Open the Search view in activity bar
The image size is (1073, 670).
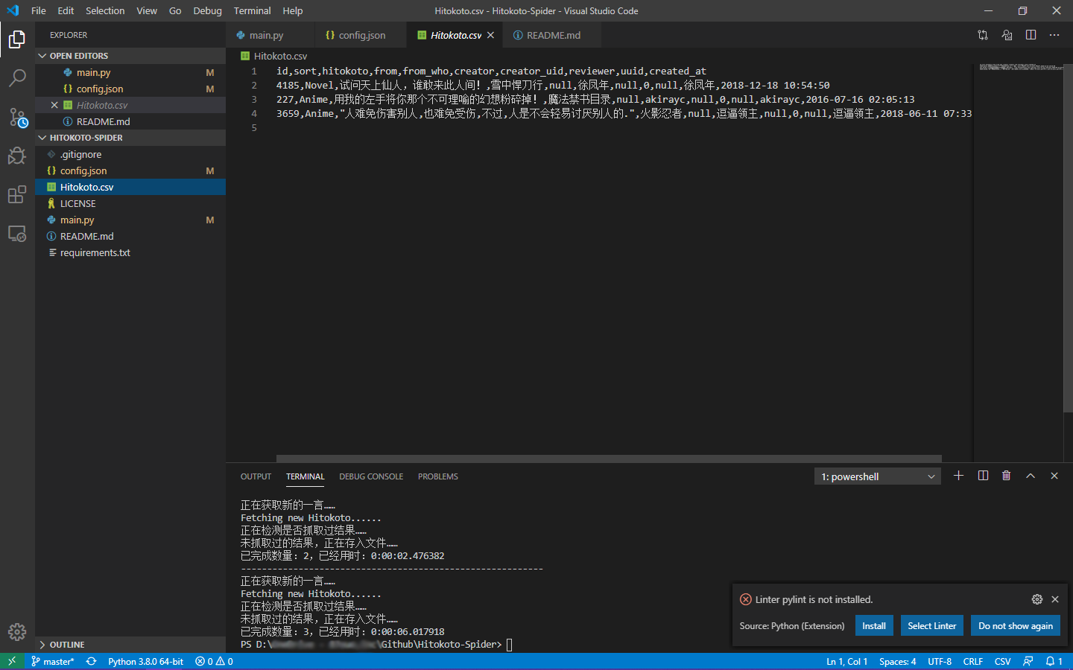pos(17,77)
